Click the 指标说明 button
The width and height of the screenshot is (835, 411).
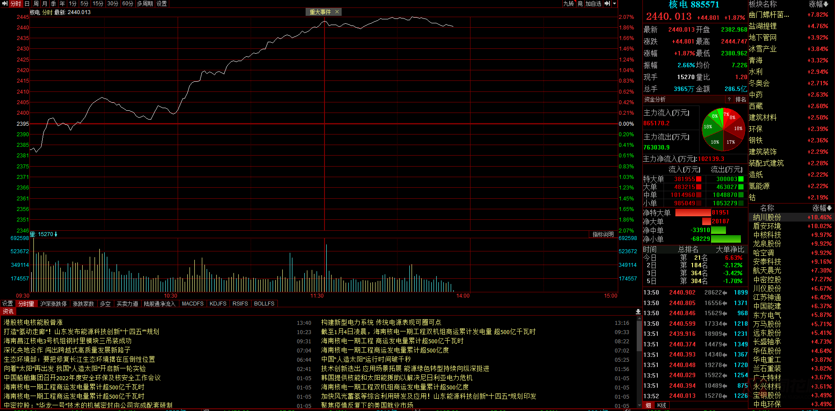(603, 234)
